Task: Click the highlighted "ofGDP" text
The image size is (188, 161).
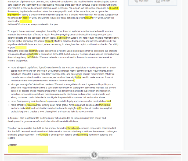Action: coord(88,18)
